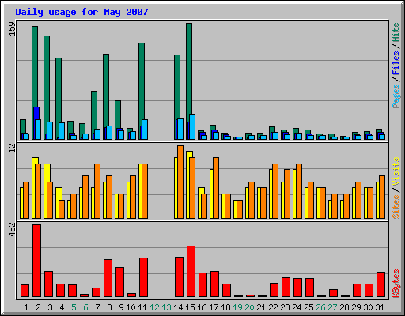Screen dimensions: 405x316
Task: Click day label "11" on the x-axis
Action: pyautogui.click(x=142, y=307)
